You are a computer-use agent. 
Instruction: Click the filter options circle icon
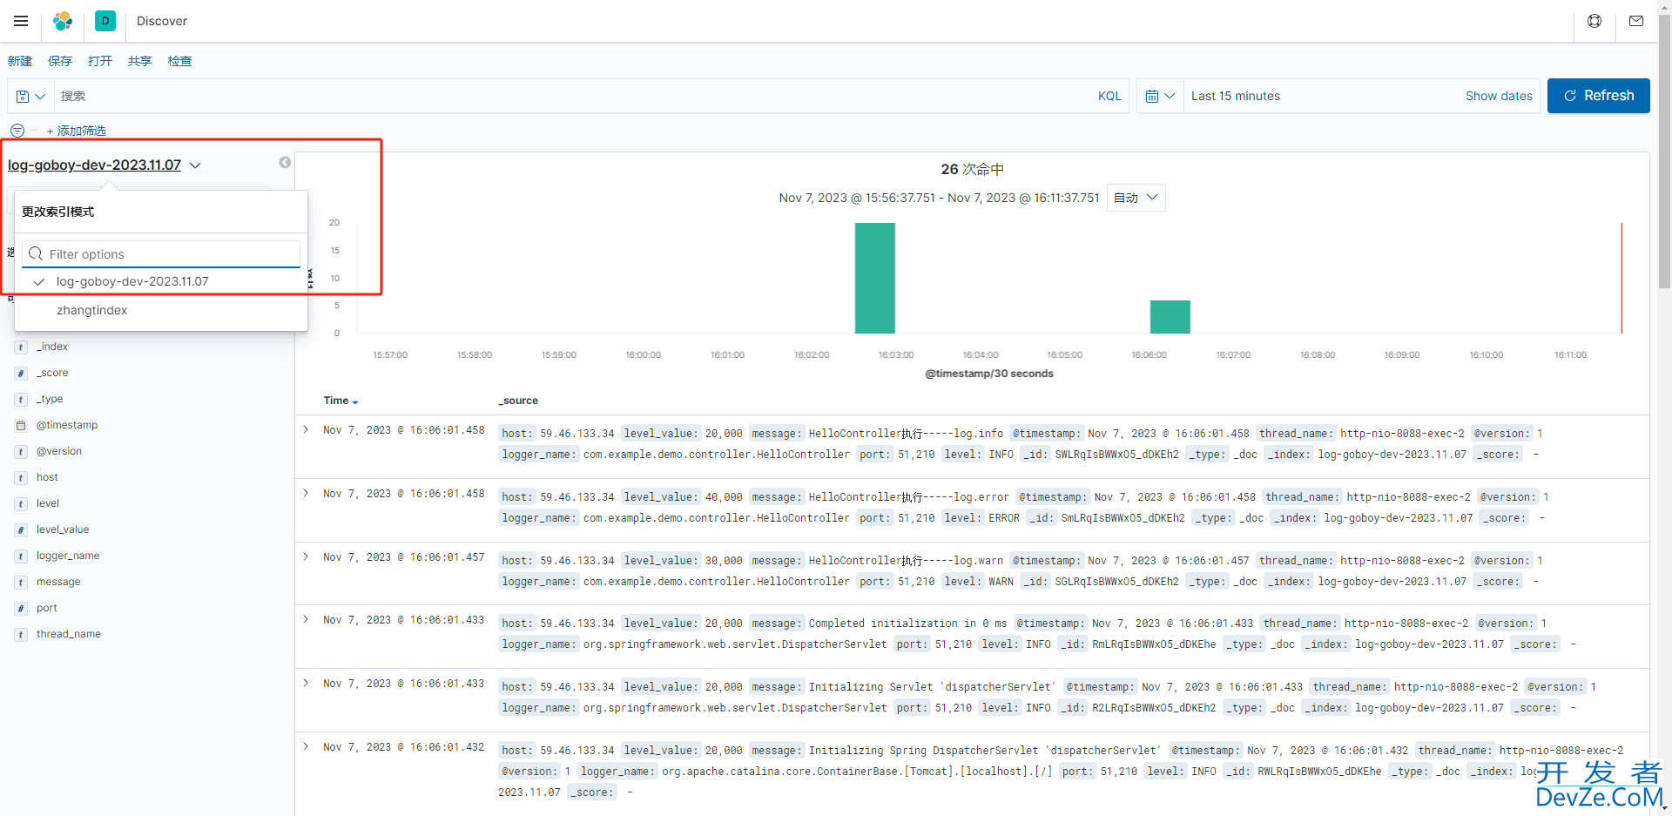pos(17,131)
